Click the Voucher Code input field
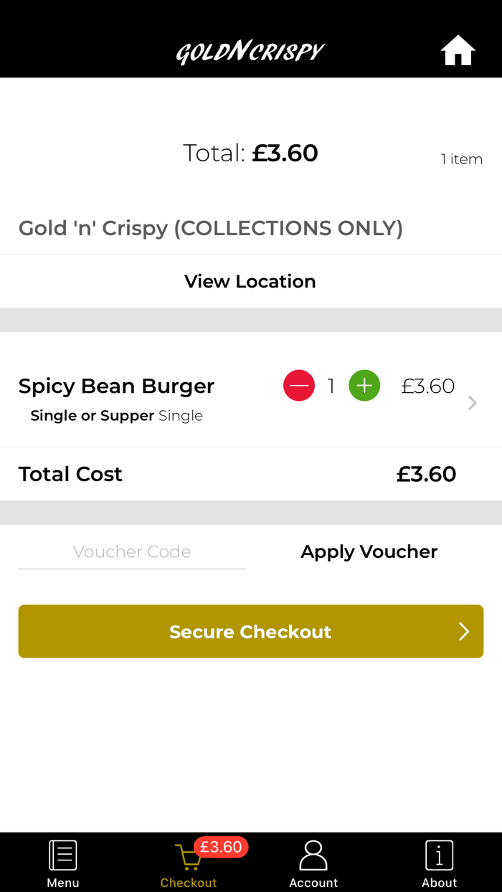This screenshot has width=502, height=892. [132, 551]
